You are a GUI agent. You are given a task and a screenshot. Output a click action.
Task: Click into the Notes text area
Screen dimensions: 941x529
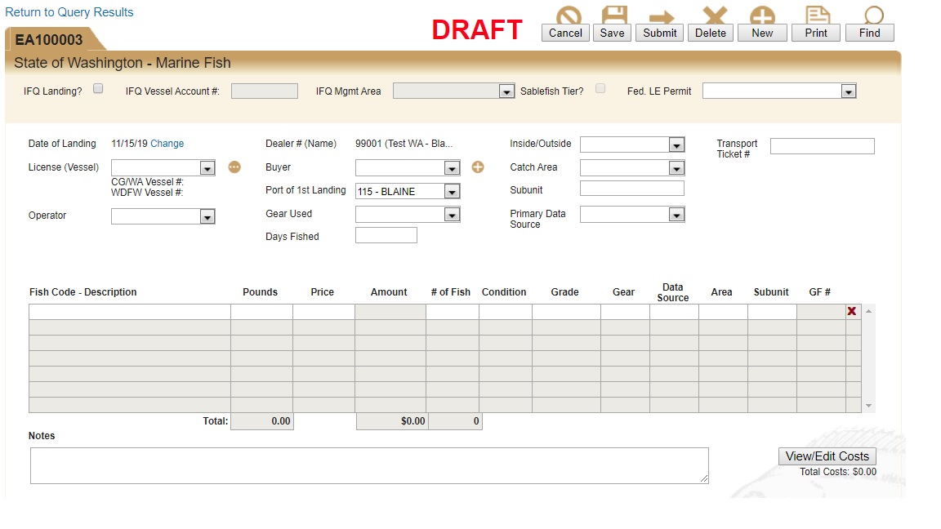(x=369, y=465)
